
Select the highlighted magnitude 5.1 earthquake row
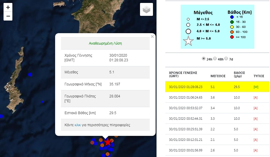(217, 87)
